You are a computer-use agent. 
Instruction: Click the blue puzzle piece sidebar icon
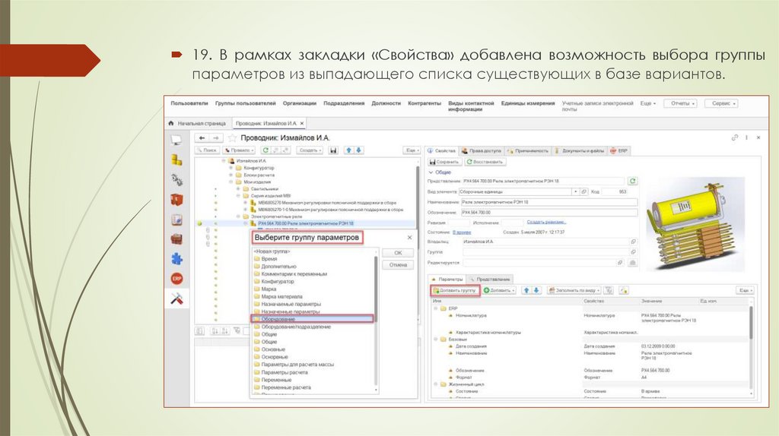(x=176, y=258)
